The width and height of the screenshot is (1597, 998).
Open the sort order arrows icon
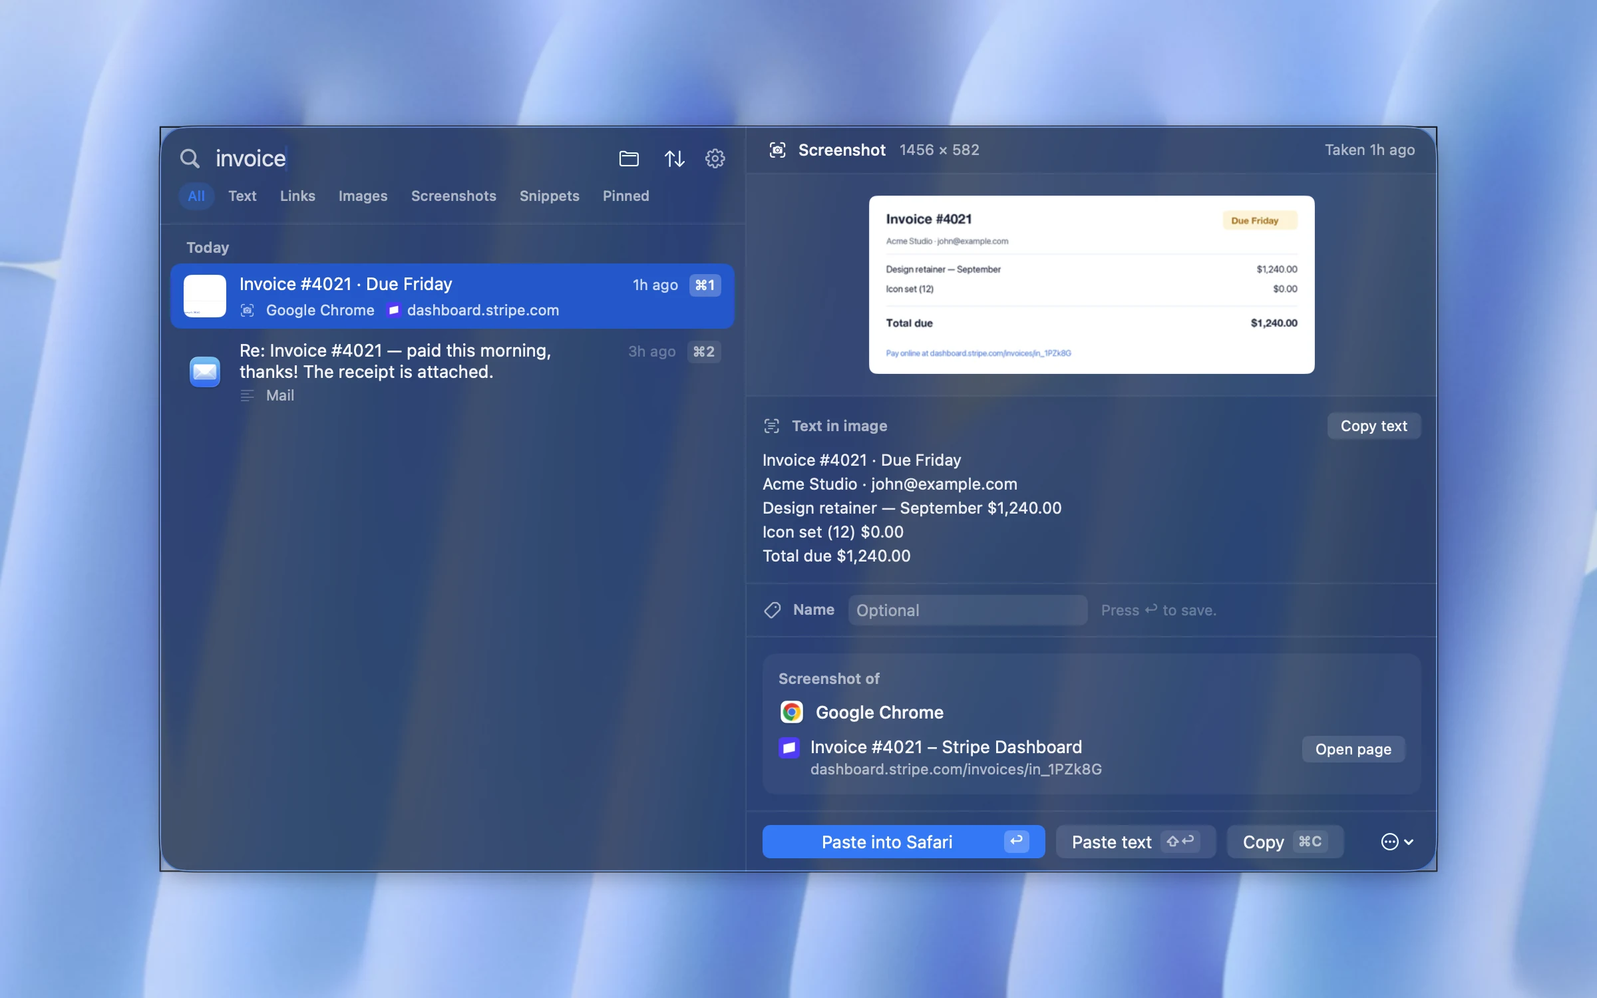674,158
